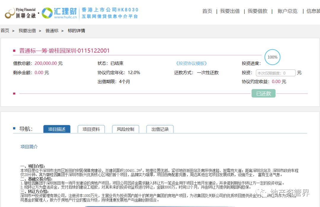Open the 我要借款 top navigation item
Screen dimensions: 320x207
click(x=257, y=11)
